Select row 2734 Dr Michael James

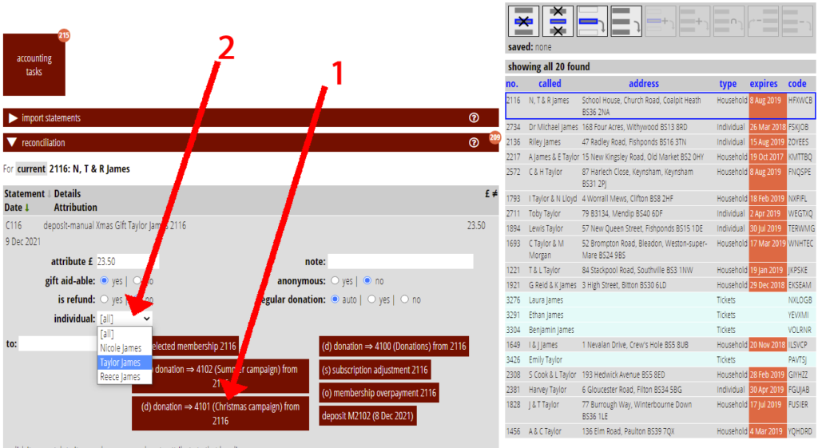[x=660, y=127]
